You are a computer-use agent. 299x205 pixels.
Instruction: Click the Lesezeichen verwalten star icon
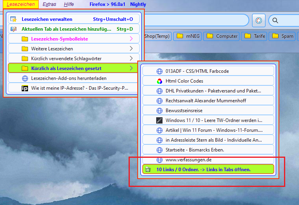pos(13,19)
